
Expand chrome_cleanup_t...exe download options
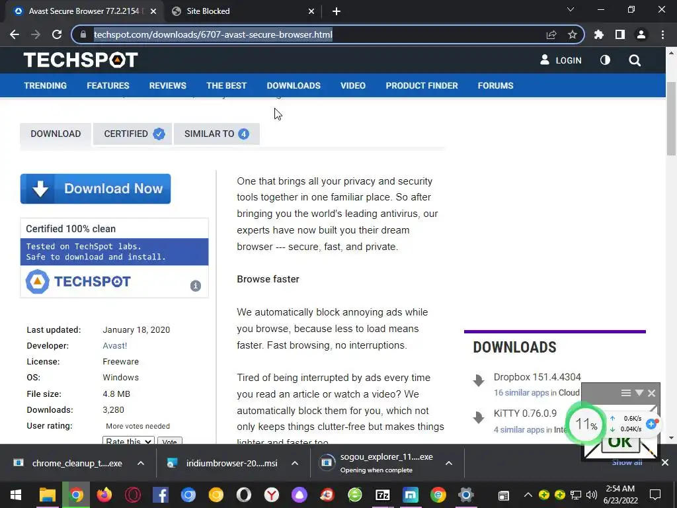(141, 463)
